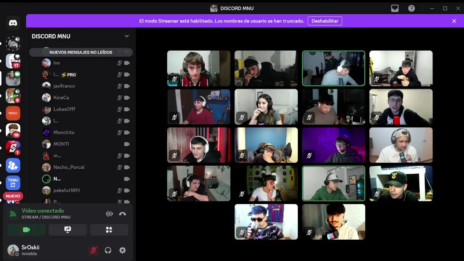Image resolution: width=464 pixels, height=261 pixels.
Task: Focus video with Barcelona jersey background
Action: tap(266, 222)
